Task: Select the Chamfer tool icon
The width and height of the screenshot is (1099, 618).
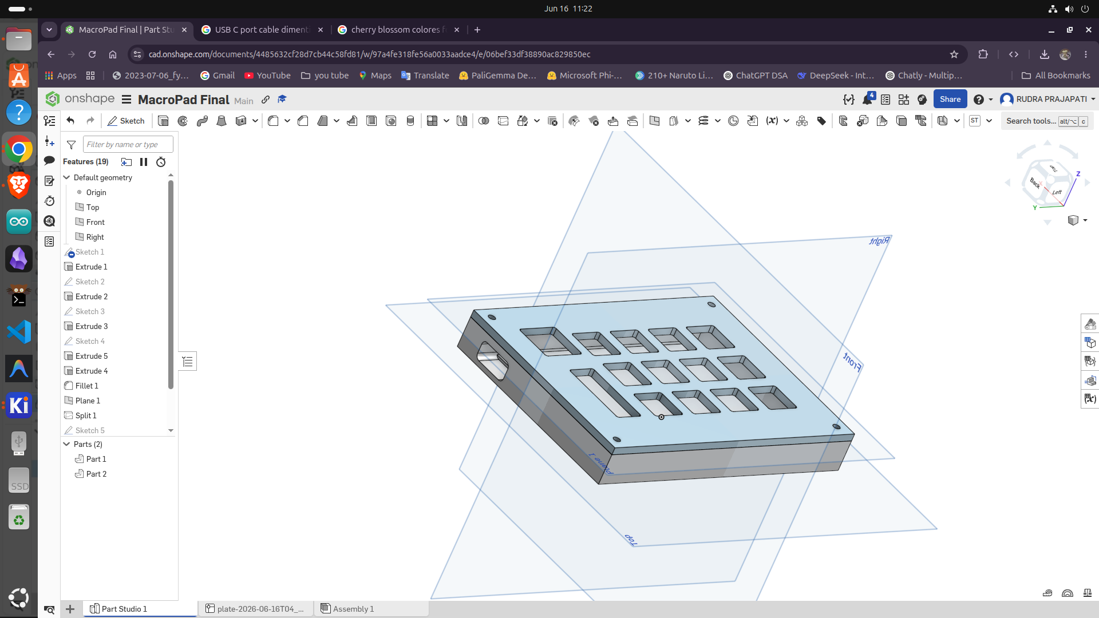Action: (303, 121)
